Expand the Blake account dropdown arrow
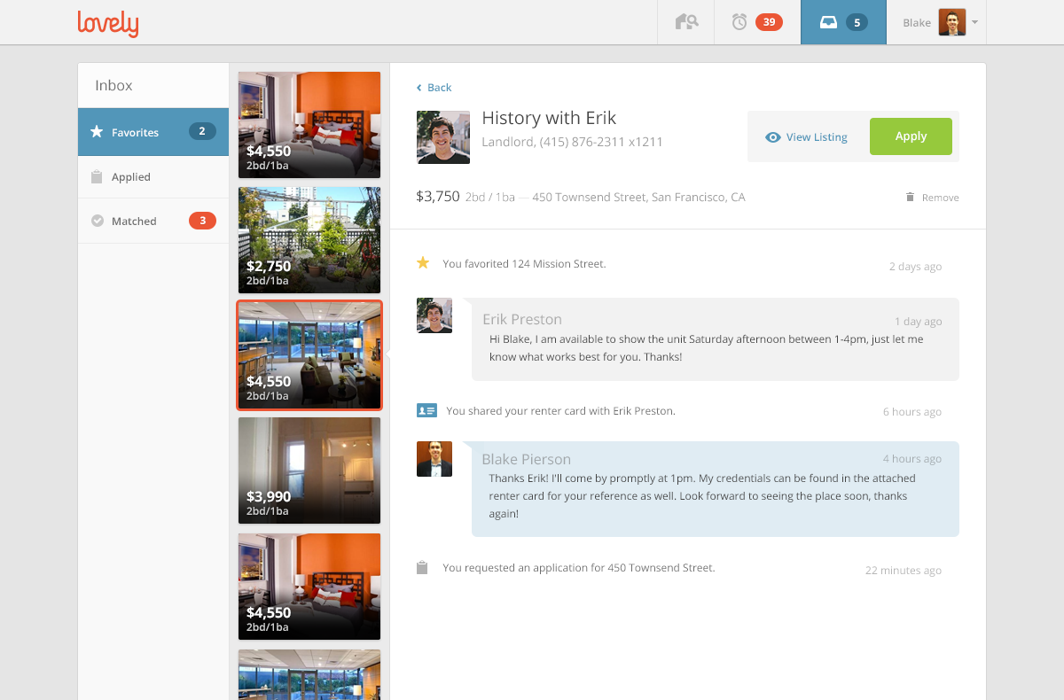 click(x=974, y=22)
